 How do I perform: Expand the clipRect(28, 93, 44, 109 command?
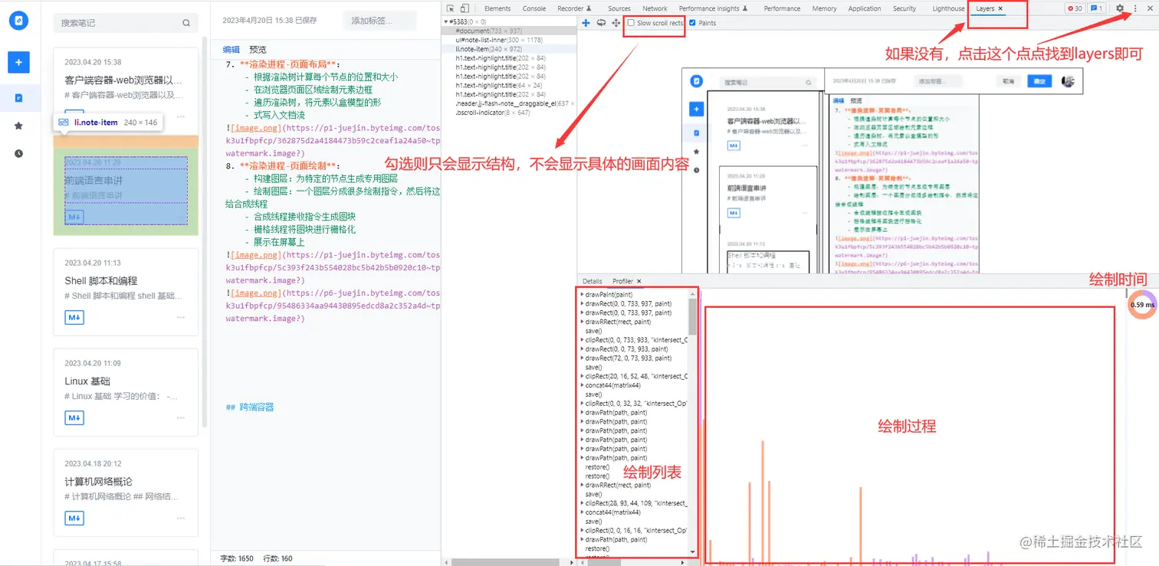pos(582,503)
